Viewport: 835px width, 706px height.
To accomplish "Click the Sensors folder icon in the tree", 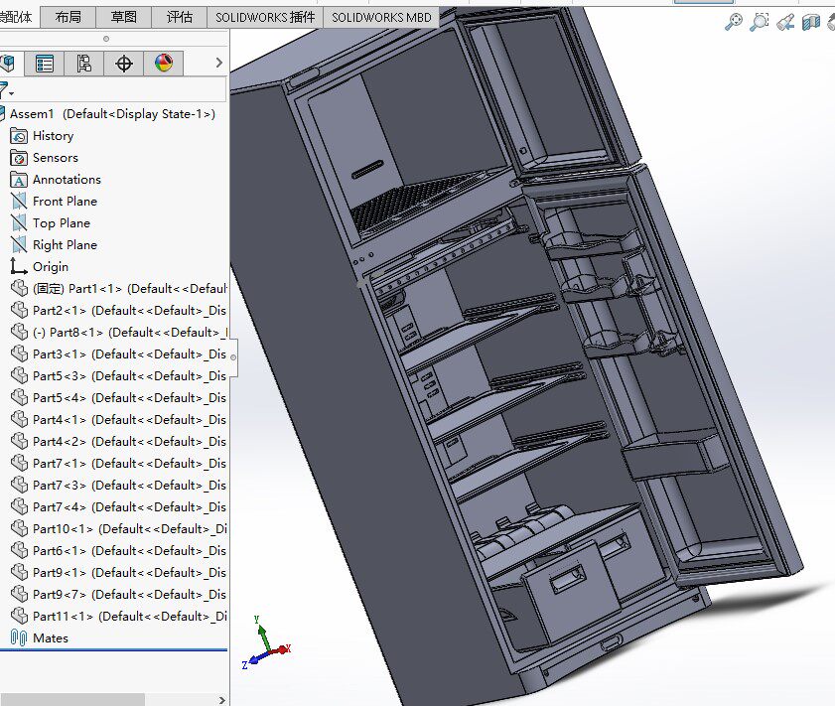I will 17,157.
